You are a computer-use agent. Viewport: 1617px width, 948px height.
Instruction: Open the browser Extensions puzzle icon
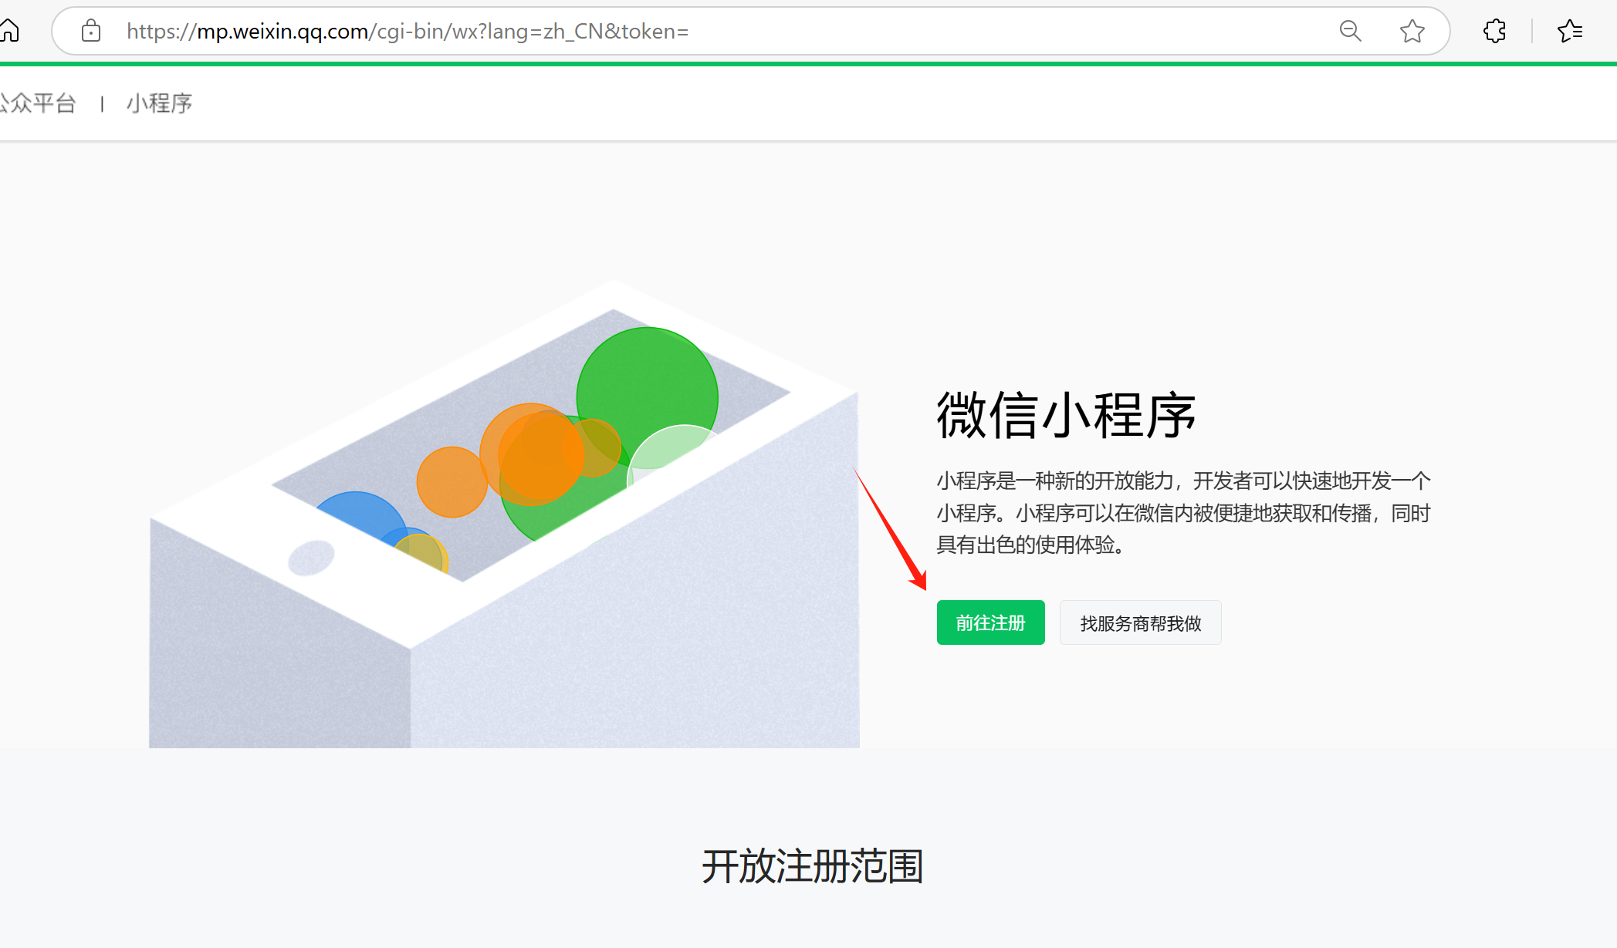tap(1494, 31)
